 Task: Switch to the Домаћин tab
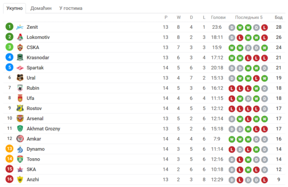coord(41,8)
